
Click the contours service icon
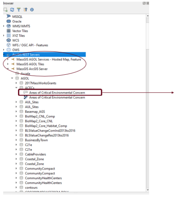[21, 187]
